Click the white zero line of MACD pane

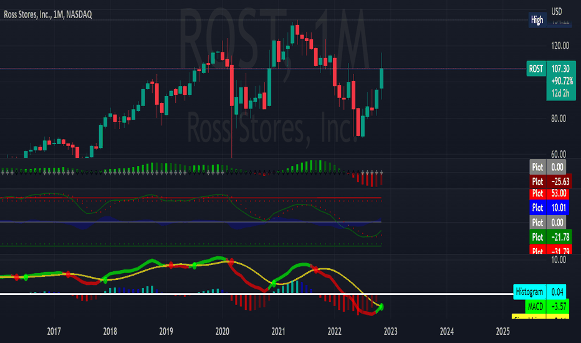(x=256, y=294)
